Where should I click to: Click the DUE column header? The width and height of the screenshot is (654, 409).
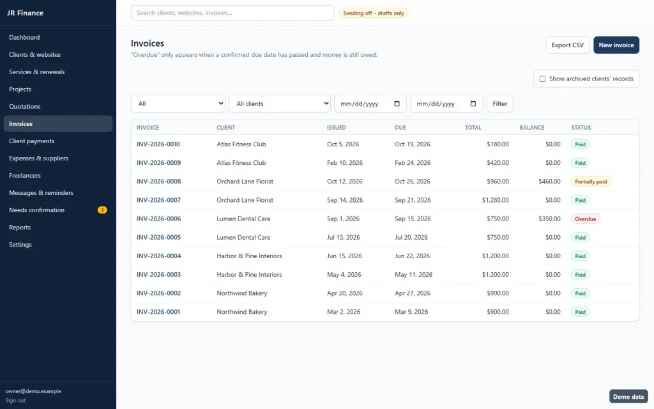click(400, 127)
